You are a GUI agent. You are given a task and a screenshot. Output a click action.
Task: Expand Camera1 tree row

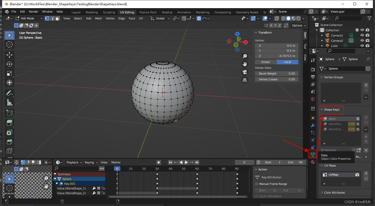pyautogui.click(x=322, y=35)
